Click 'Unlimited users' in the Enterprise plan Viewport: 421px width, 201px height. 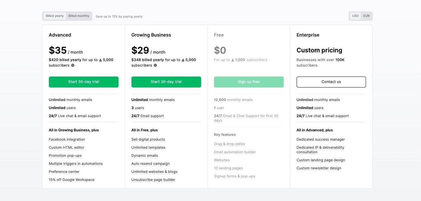310,108
